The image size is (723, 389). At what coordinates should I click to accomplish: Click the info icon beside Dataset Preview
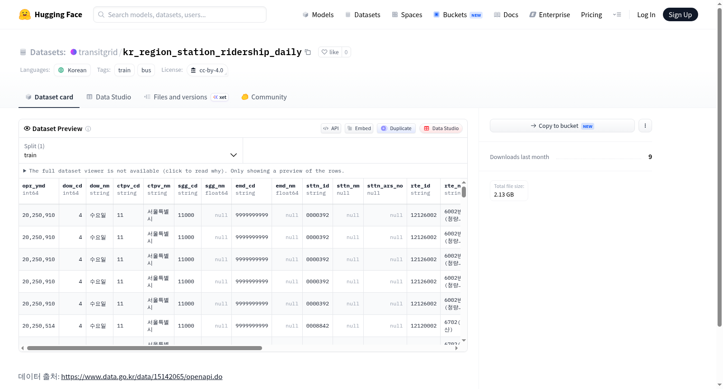pos(88,129)
